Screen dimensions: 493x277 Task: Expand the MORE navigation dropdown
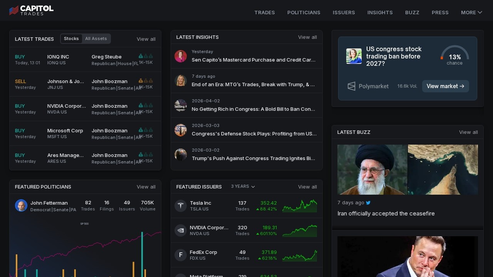click(471, 12)
